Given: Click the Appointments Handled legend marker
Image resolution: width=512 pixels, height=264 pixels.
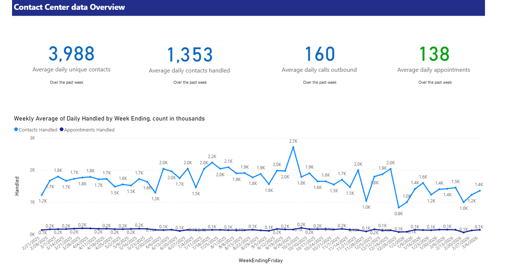Looking at the screenshot, I should [62, 130].
